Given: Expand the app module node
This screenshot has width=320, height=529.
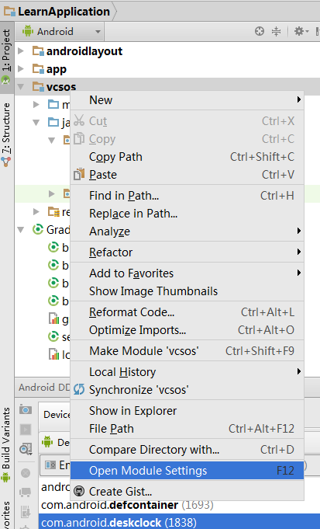Looking at the screenshot, I should (x=21, y=69).
